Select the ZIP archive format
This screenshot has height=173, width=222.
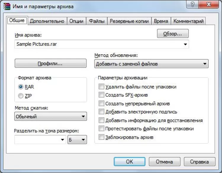(21, 96)
